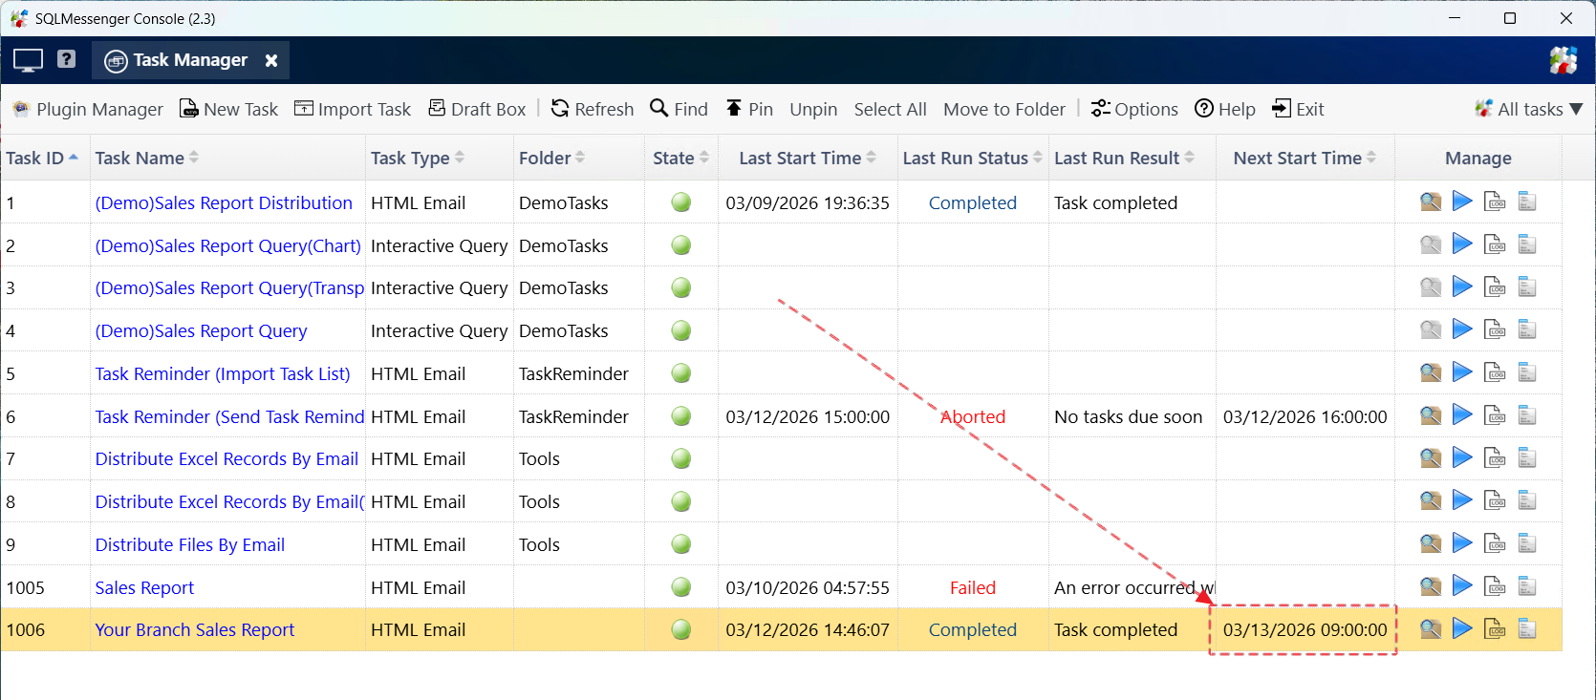Open the question mark help icon in header
Viewport: 1596px width, 700px height.
[x=66, y=59]
